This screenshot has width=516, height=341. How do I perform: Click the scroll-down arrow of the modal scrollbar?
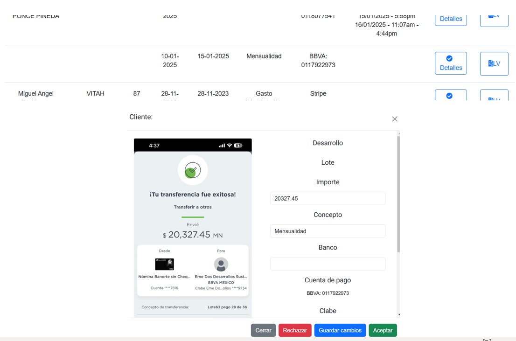click(x=398, y=315)
